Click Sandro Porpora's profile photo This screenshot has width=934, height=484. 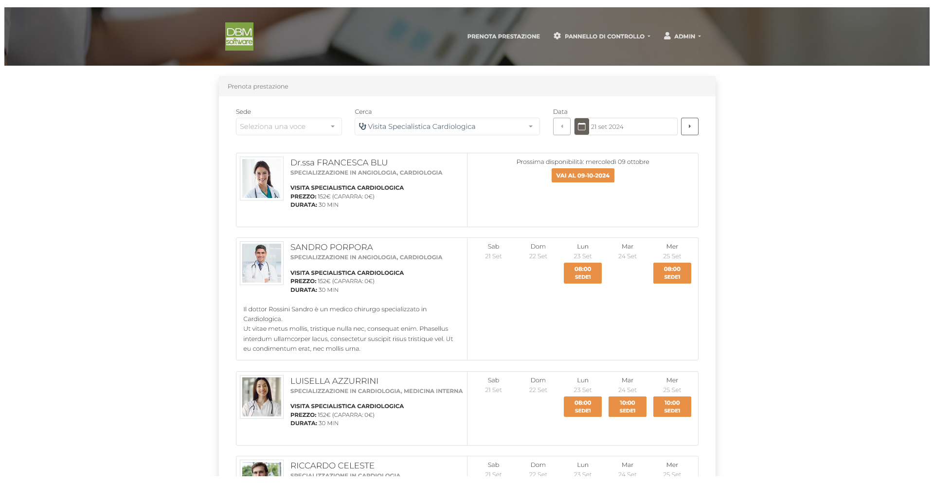(262, 263)
